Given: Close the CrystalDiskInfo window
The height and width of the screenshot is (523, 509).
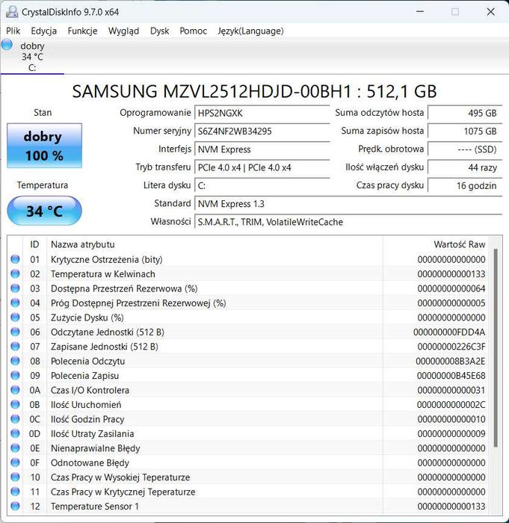Looking at the screenshot, I should tap(490, 12).
